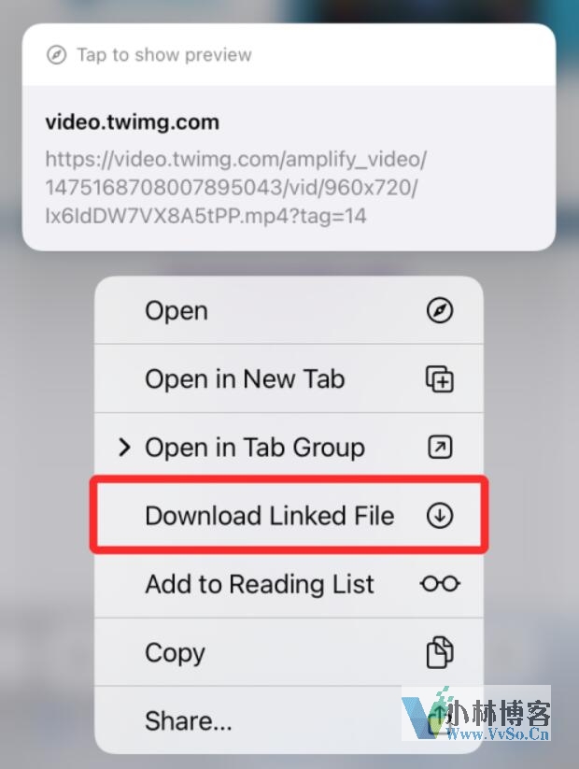Click the full twimg.com mp4 URL text
The height and width of the screenshot is (769, 579).
[236, 188]
